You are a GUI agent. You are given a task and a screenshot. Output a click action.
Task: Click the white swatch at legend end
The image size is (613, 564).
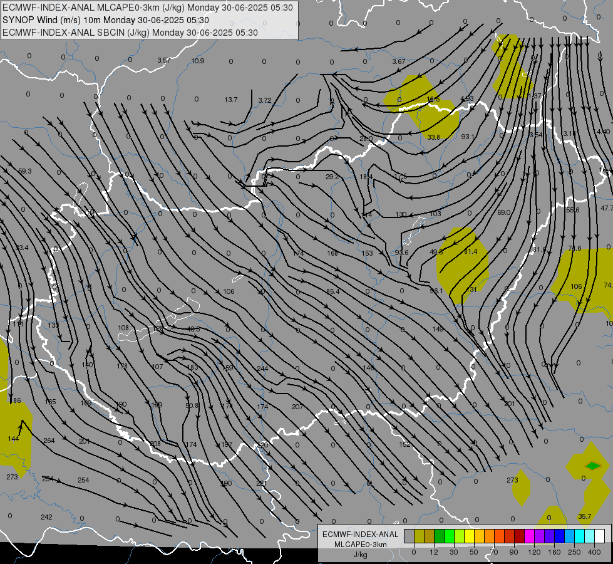coord(599,536)
